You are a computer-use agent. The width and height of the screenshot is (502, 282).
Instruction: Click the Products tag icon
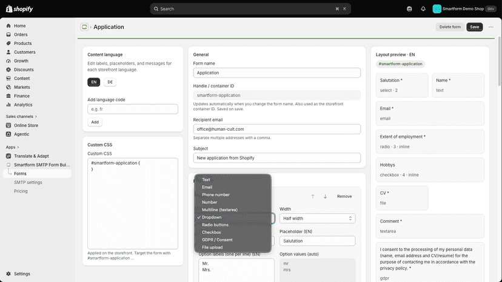(x=8, y=43)
